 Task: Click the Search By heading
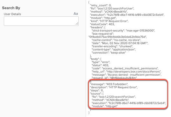tap(11, 8)
